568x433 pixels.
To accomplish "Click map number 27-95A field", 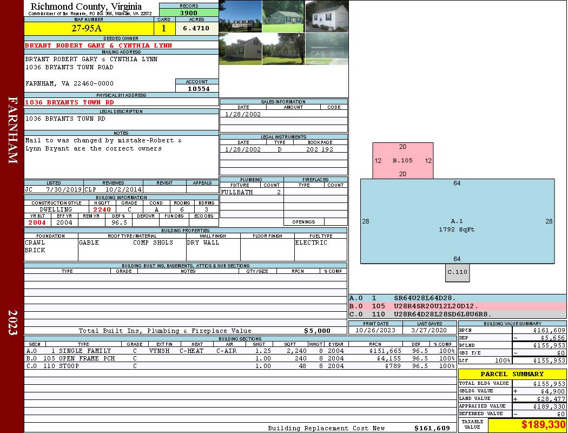I will 89,28.
